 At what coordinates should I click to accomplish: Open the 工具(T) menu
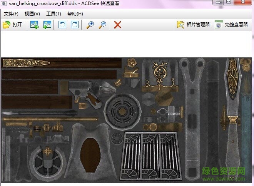pyautogui.click(x=53, y=14)
